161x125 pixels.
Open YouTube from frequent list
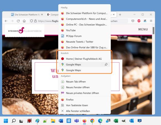click(x=84, y=30)
